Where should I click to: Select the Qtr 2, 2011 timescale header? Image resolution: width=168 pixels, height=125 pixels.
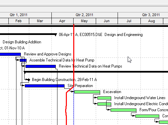pos(85,15)
